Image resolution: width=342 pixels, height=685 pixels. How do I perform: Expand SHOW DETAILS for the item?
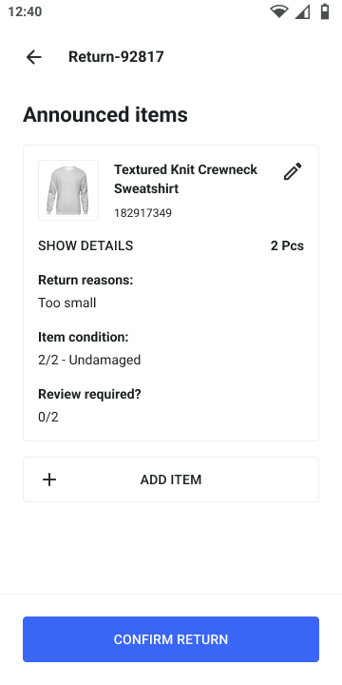tap(85, 246)
